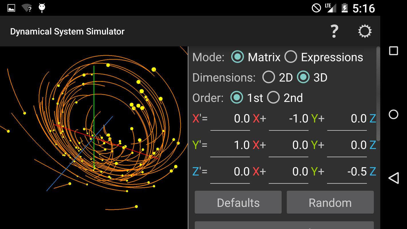Tap the battery charging icon

pos(345,8)
